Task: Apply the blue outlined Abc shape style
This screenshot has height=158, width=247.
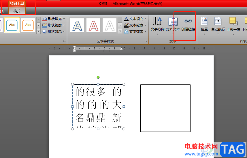Action: [x=12, y=25]
